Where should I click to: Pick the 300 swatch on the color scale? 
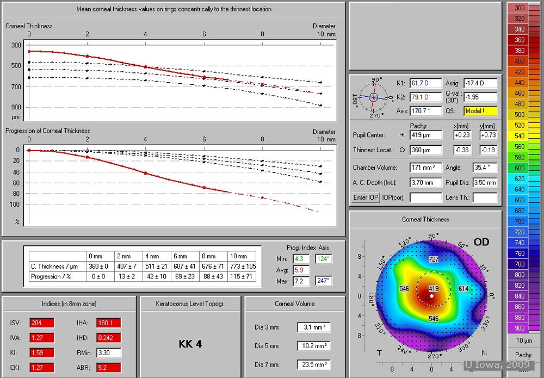[520, 8]
